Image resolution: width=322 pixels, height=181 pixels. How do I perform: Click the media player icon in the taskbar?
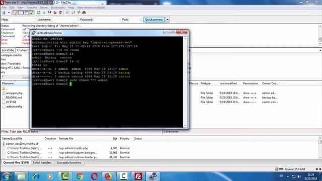click(50, 176)
